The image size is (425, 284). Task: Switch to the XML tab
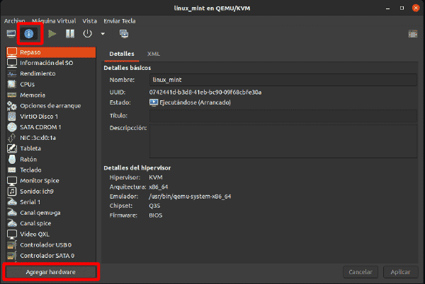(x=154, y=54)
